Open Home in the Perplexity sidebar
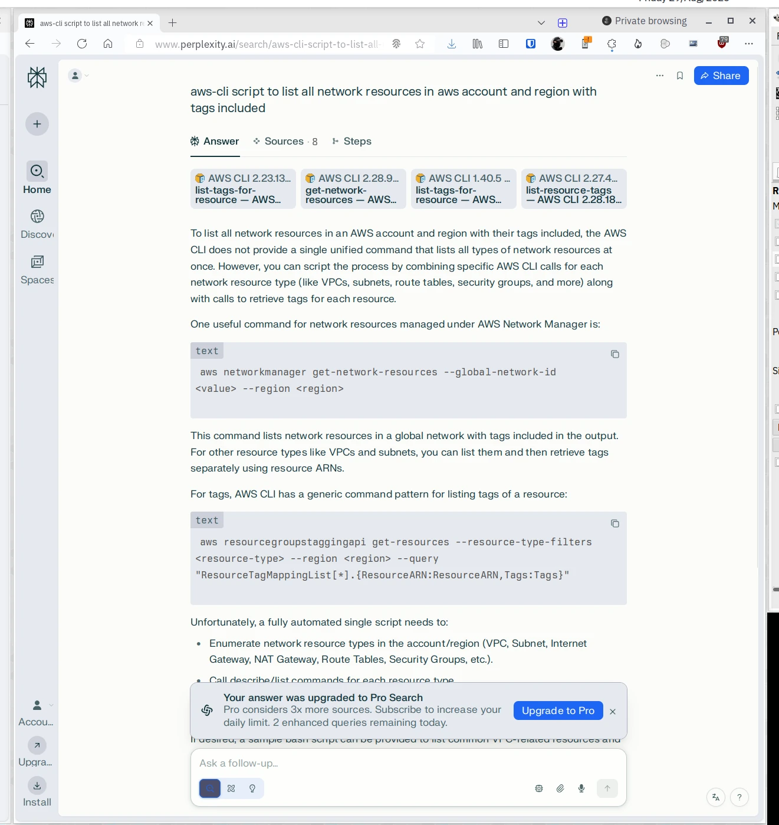Image resolution: width=779 pixels, height=825 pixels. pyautogui.click(x=37, y=178)
